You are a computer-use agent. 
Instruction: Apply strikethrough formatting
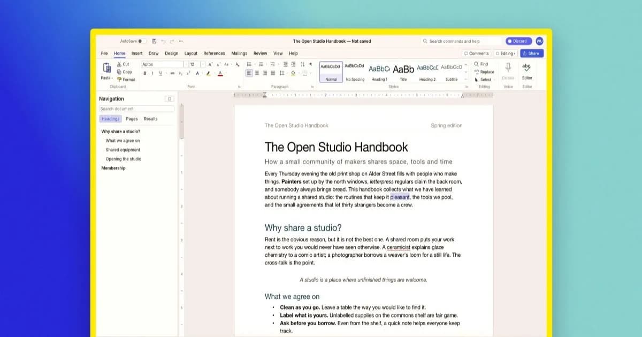[x=172, y=73]
